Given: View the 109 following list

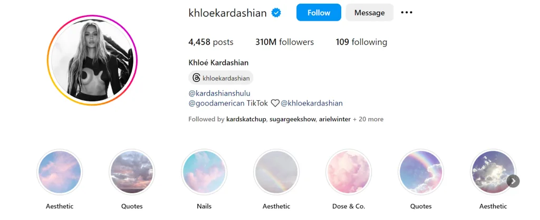Looking at the screenshot, I should [361, 42].
